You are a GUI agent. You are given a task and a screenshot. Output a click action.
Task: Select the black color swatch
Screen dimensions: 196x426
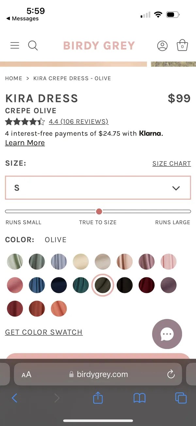(125, 285)
